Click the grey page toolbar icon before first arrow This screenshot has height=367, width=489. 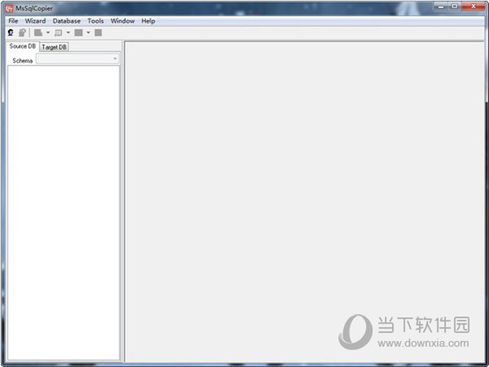click(x=38, y=33)
